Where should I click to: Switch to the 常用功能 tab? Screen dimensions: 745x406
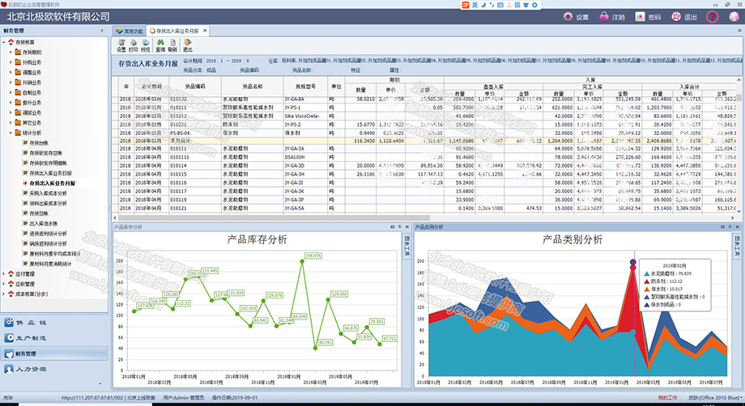[x=130, y=31]
